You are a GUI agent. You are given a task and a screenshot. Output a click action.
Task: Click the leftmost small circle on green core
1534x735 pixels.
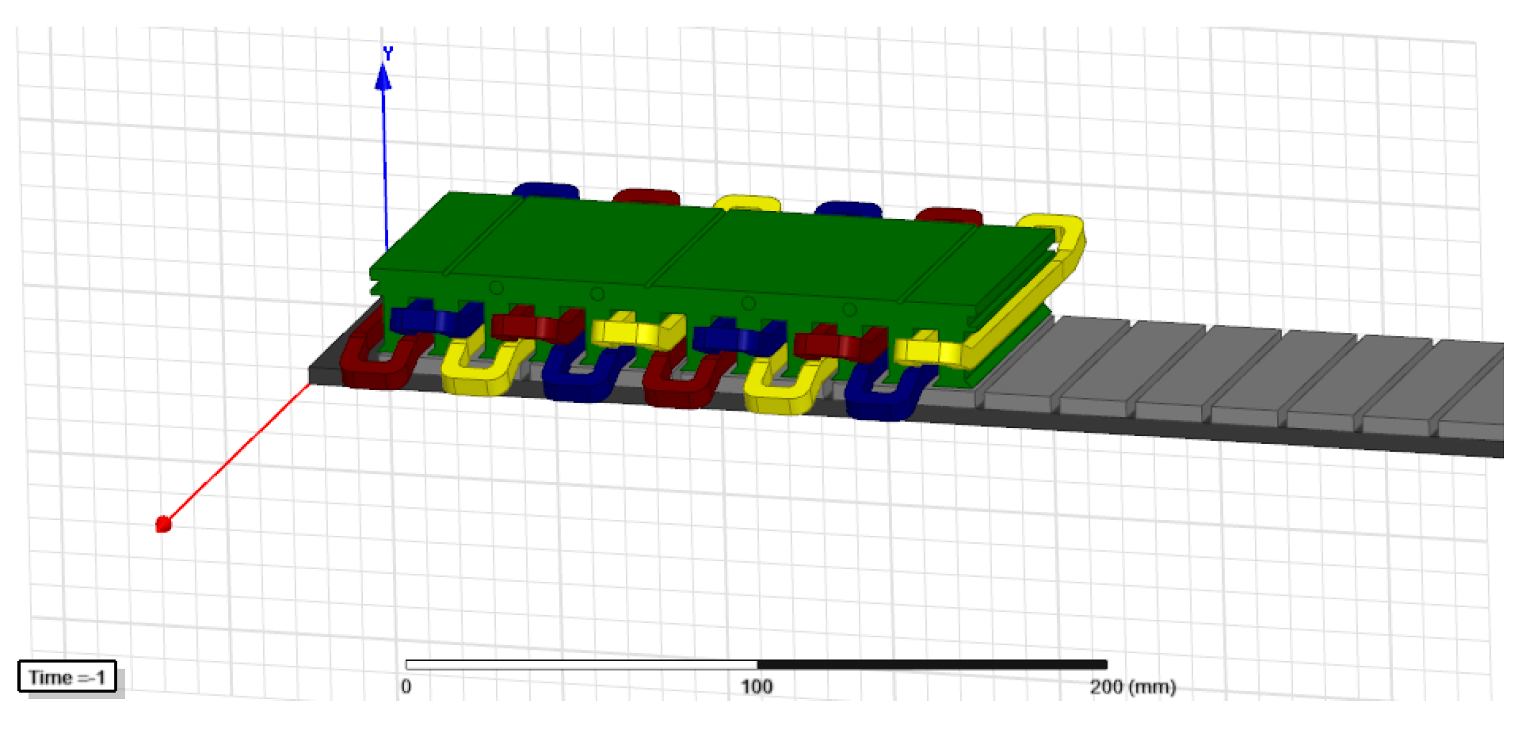(497, 288)
